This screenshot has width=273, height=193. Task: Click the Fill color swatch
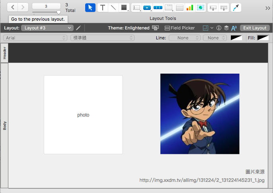[263, 38]
